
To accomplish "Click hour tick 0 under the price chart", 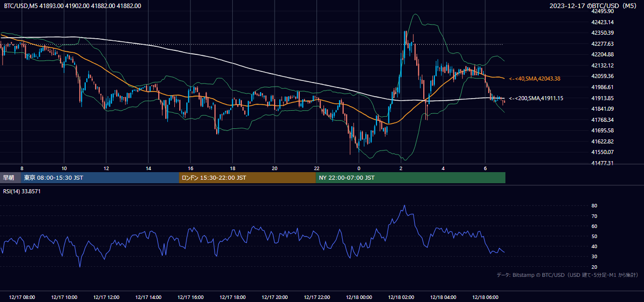I will click(x=359, y=168).
